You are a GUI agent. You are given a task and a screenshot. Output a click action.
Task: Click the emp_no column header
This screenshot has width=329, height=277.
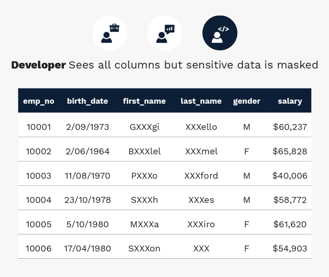[x=39, y=101]
